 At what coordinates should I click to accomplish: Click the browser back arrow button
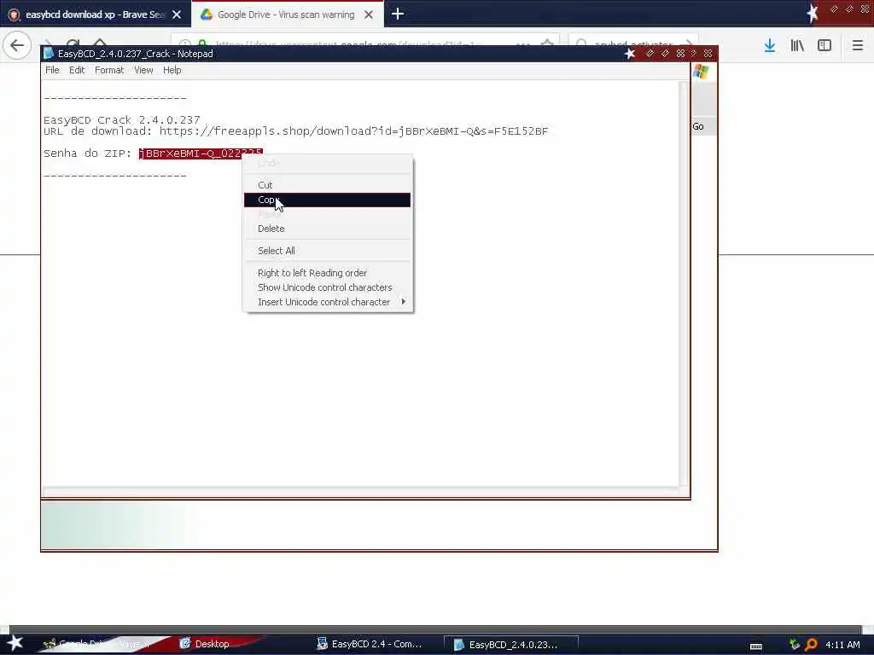[x=17, y=45]
